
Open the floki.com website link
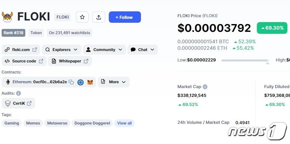tap(21, 50)
